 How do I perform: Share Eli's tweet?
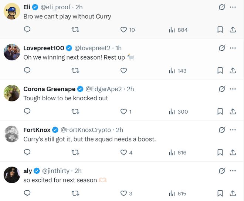pos(233,30)
